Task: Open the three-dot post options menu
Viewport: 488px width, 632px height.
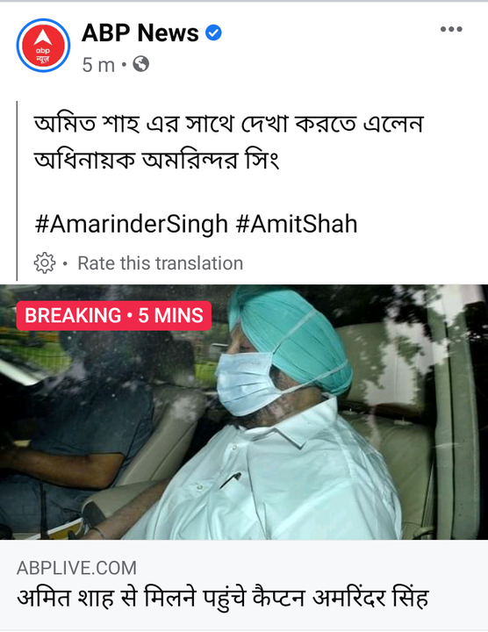Action: click(x=451, y=30)
